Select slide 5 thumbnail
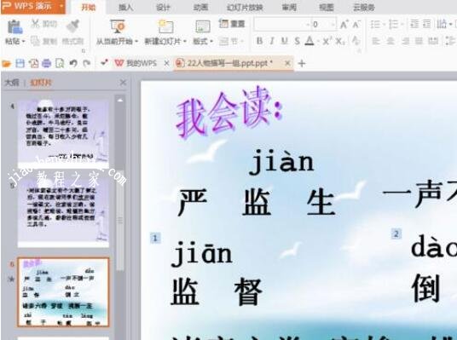Viewport: 457px width, 340px height. tap(64, 213)
